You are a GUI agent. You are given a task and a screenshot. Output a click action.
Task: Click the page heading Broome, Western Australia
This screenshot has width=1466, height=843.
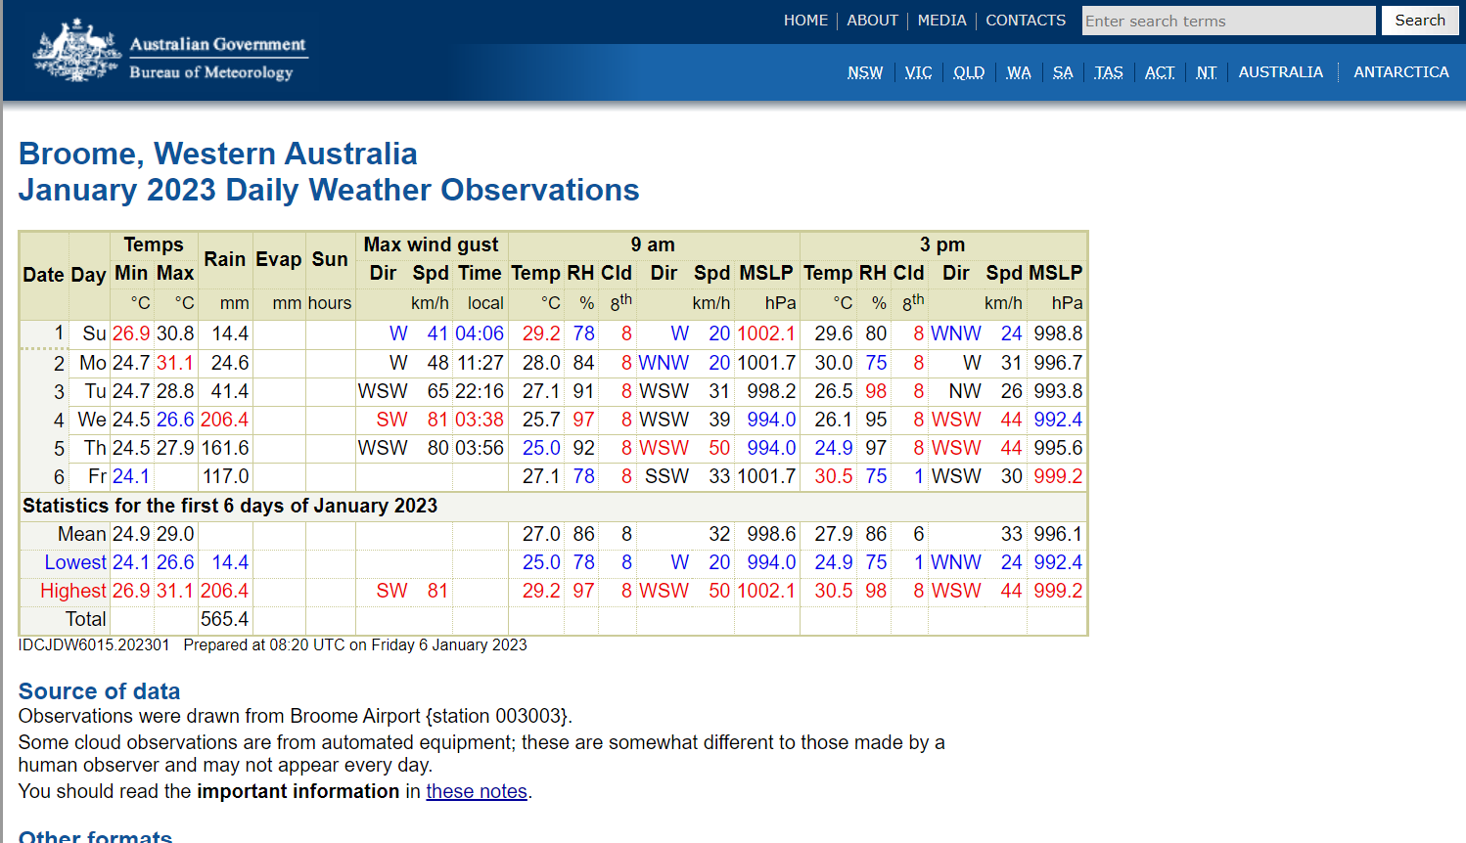(217, 154)
